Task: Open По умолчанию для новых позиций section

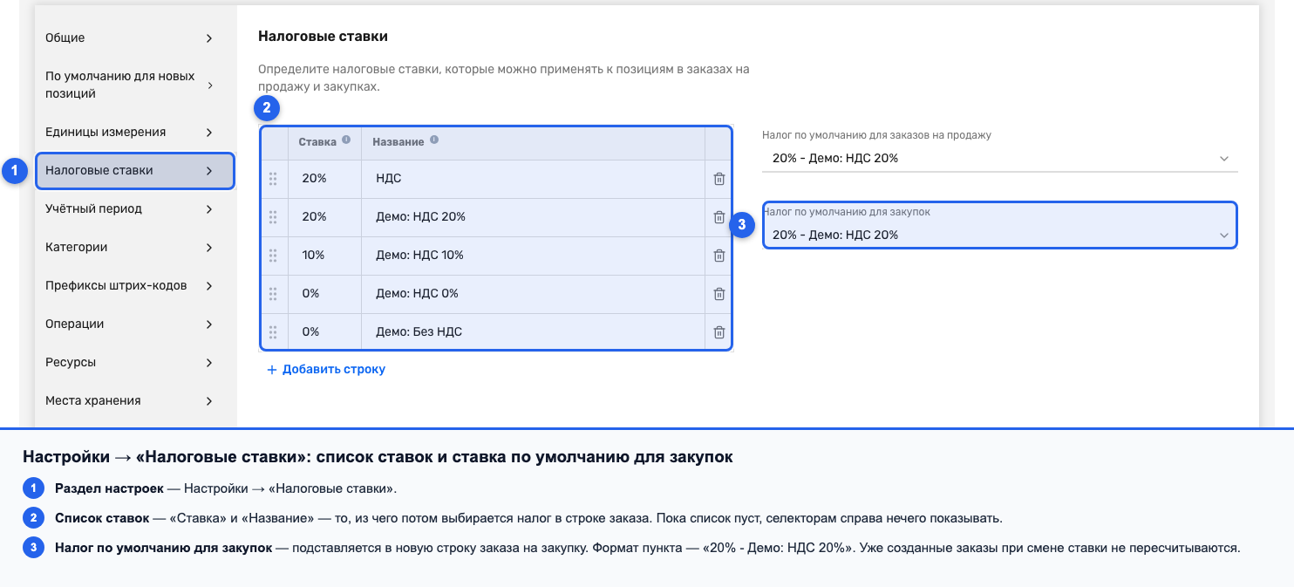Action: [x=135, y=85]
